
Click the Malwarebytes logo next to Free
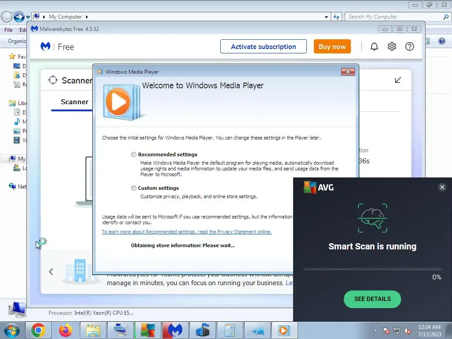pos(45,46)
